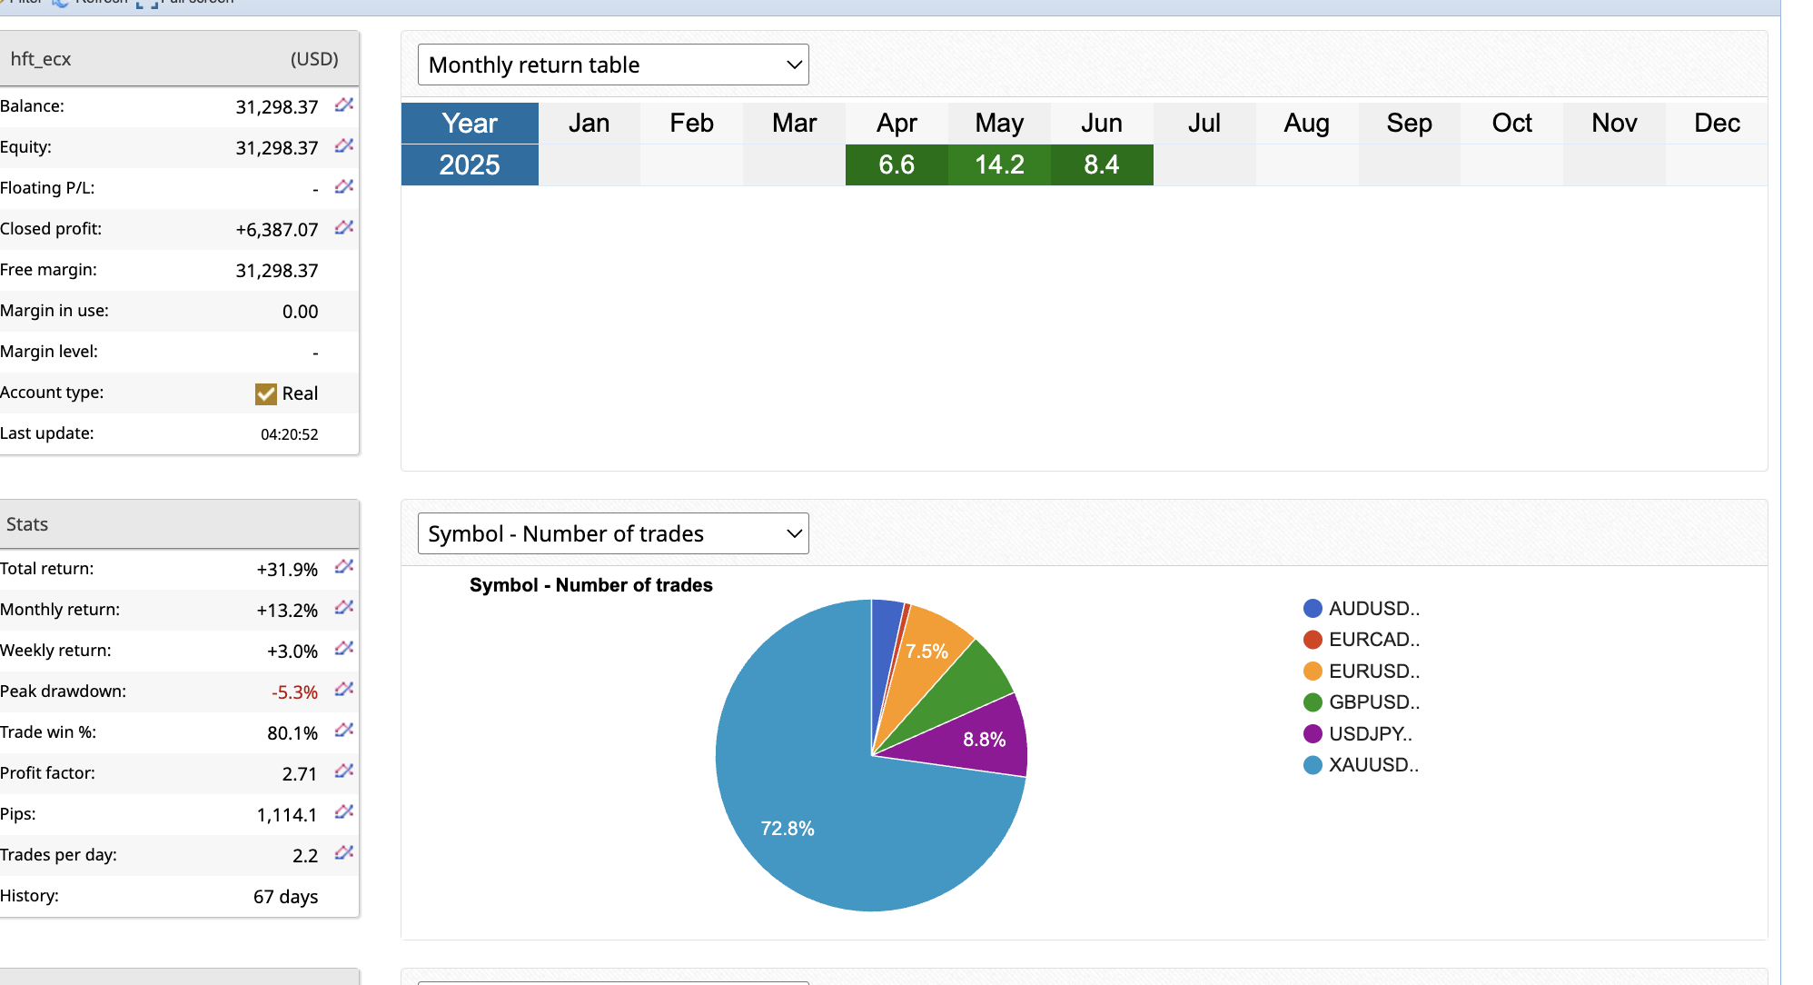Open Total return chart icon
The width and height of the screenshot is (1813, 985).
pos(343,568)
